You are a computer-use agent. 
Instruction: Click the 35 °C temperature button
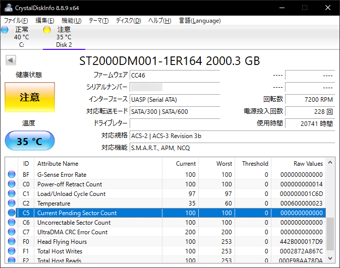[x=30, y=141]
